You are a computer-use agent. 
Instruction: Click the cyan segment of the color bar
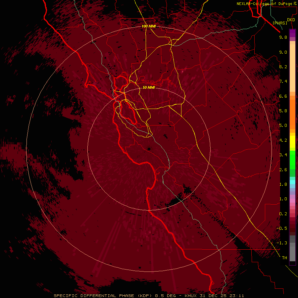[x=292, y=182]
